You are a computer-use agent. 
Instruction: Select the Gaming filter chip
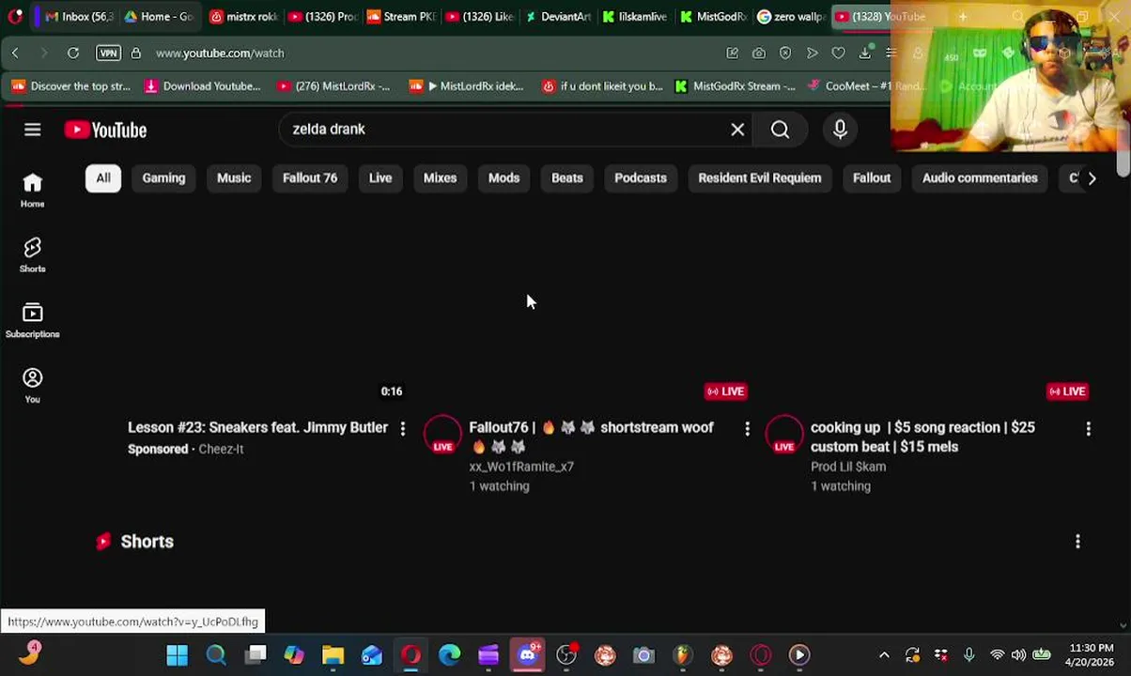[x=163, y=178]
